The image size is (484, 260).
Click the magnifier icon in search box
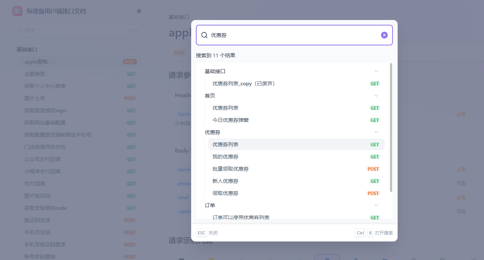coord(204,35)
